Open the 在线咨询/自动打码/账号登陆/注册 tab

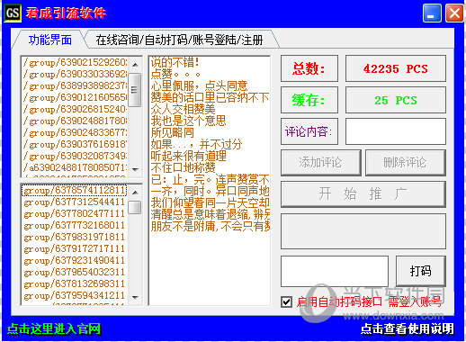[180, 40]
